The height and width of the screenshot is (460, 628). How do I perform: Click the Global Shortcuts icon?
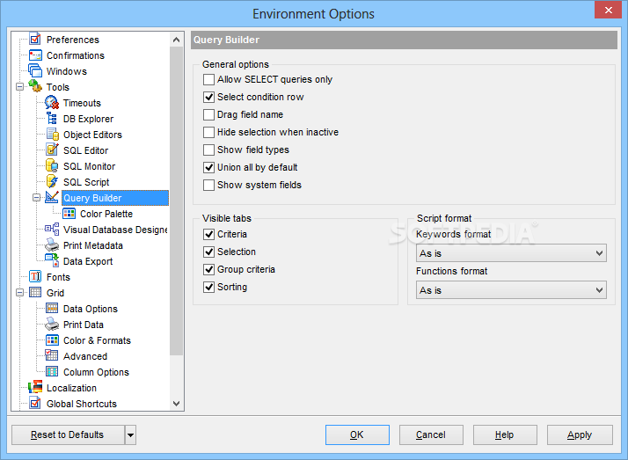pyautogui.click(x=35, y=403)
